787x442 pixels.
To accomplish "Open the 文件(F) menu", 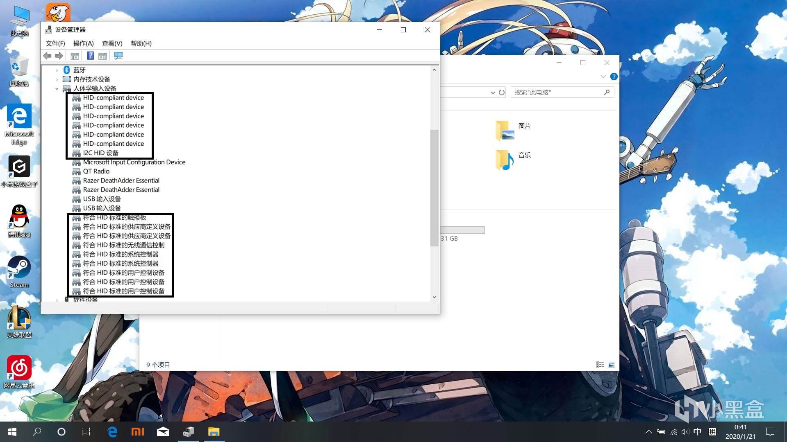I will point(55,43).
